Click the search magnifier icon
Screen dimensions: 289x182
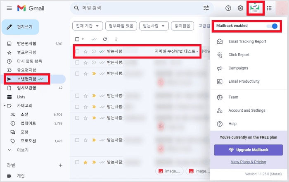click(x=76, y=8)
